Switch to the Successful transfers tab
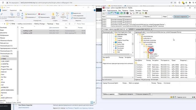This screenshot has height=110, width=196. click(143, 94)
